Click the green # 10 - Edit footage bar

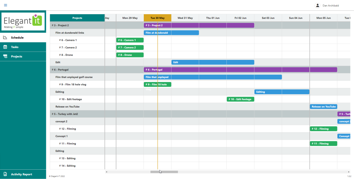pyautogui.click(x=241, y=99)
